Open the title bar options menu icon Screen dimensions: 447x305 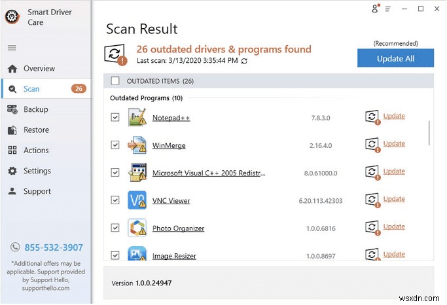point(388,9)
